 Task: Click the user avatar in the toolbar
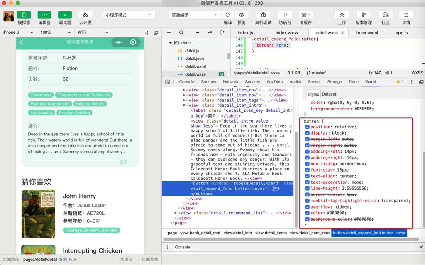coord(9,17)
